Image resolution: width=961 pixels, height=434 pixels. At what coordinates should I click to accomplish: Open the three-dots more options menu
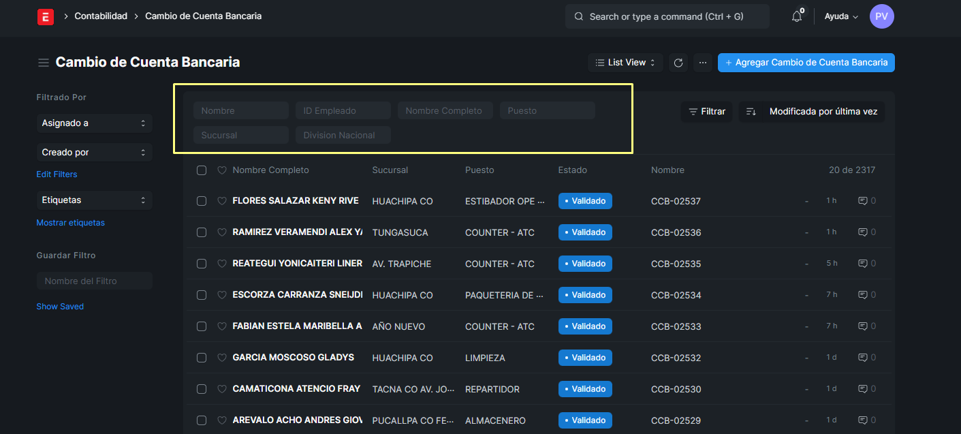703,63
